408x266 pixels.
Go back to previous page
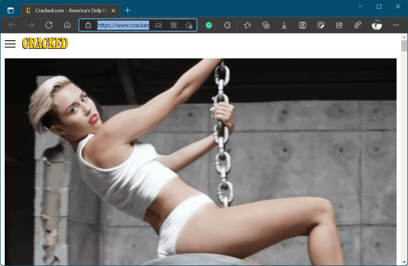[x=12, y=25]
